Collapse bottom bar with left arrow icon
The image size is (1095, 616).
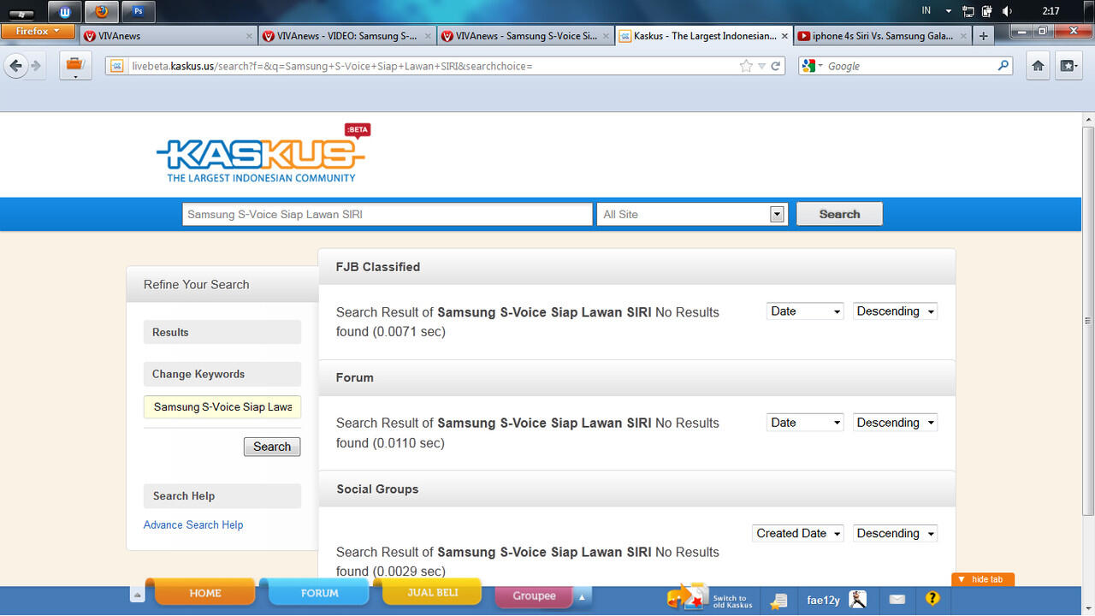(x=137, y=595)
